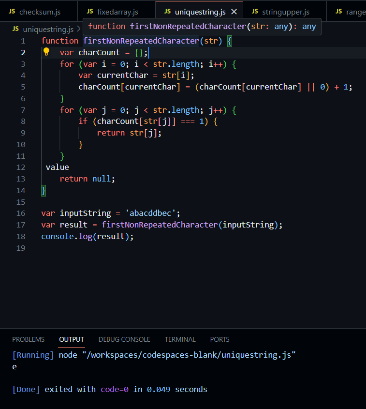Click the JS icon on stringupper.js tab

click(x=255, y=12)
